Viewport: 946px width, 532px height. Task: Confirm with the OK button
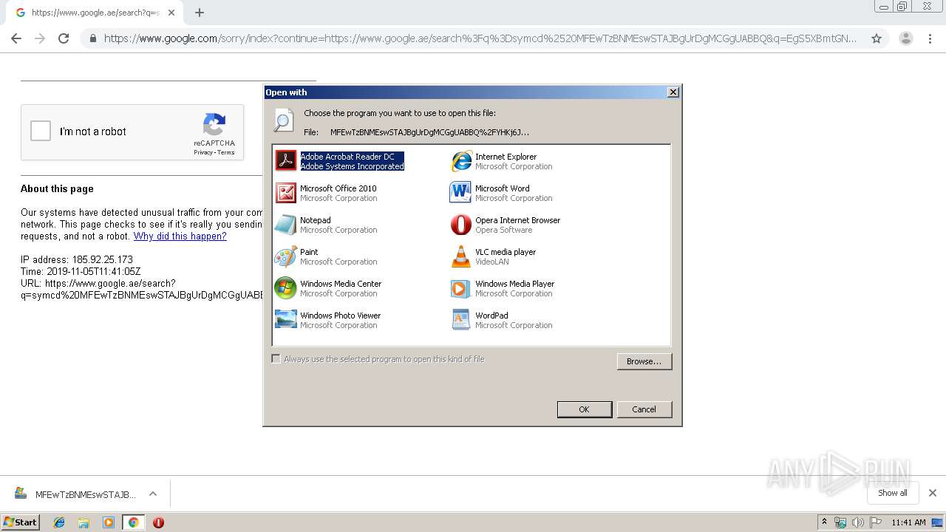pyautogui.click(x=585, y=409)
